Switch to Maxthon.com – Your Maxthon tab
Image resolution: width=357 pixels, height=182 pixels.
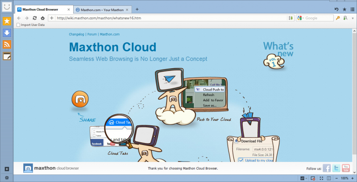pos(103,10)
